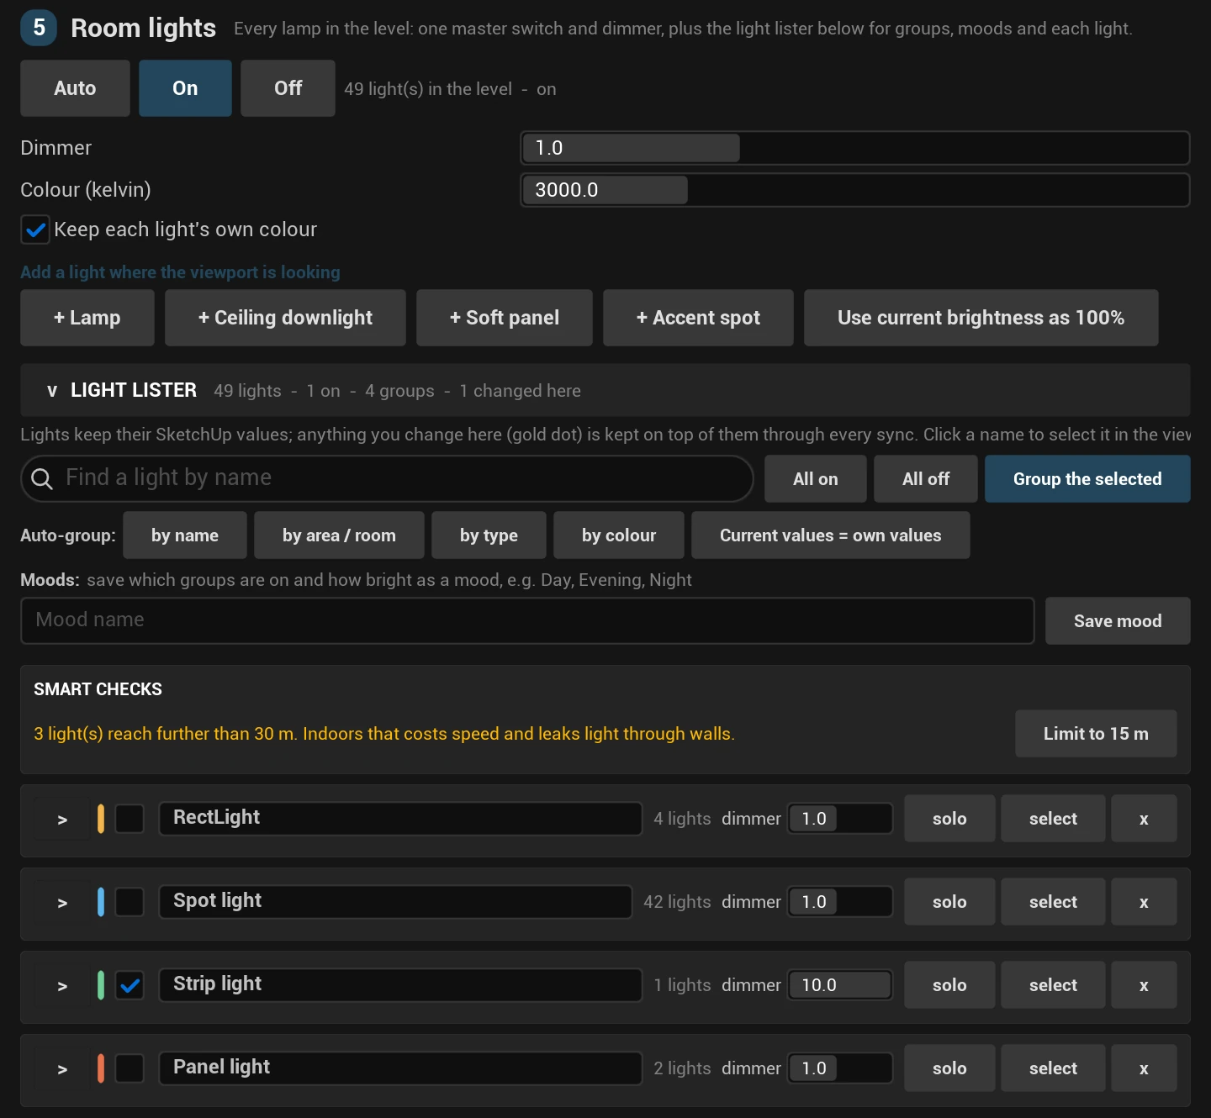Add a Soft panel light
The width and height of the screenshot is (1211, 1118).
[505, 318]
